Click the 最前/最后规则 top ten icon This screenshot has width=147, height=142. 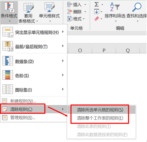point(8,46)
